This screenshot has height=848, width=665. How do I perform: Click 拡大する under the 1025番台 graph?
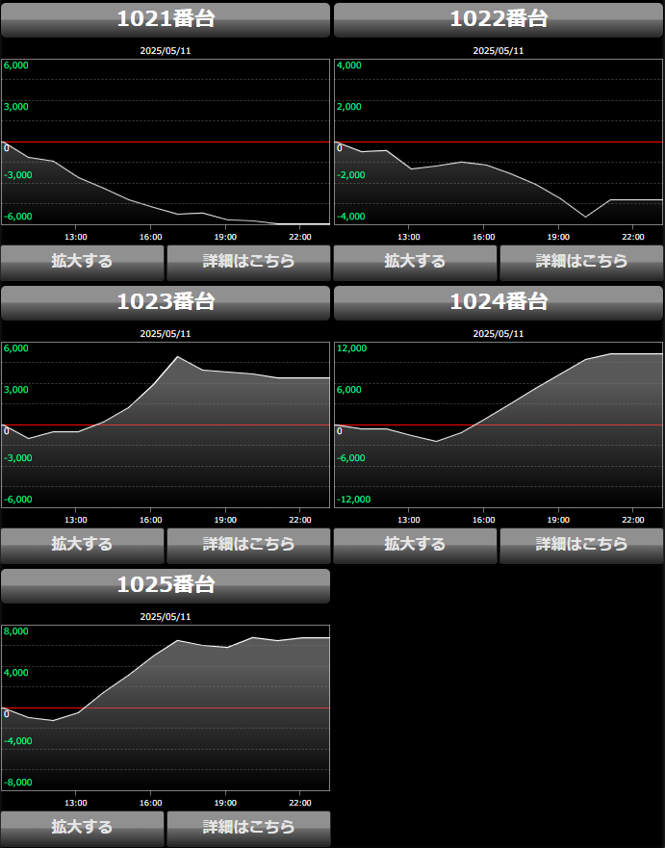click(x=82, y=828)
